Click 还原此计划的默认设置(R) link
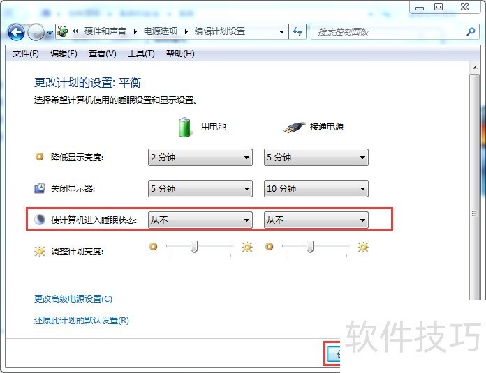The height and width of the screenshot is (373, 486). [82, 321]
